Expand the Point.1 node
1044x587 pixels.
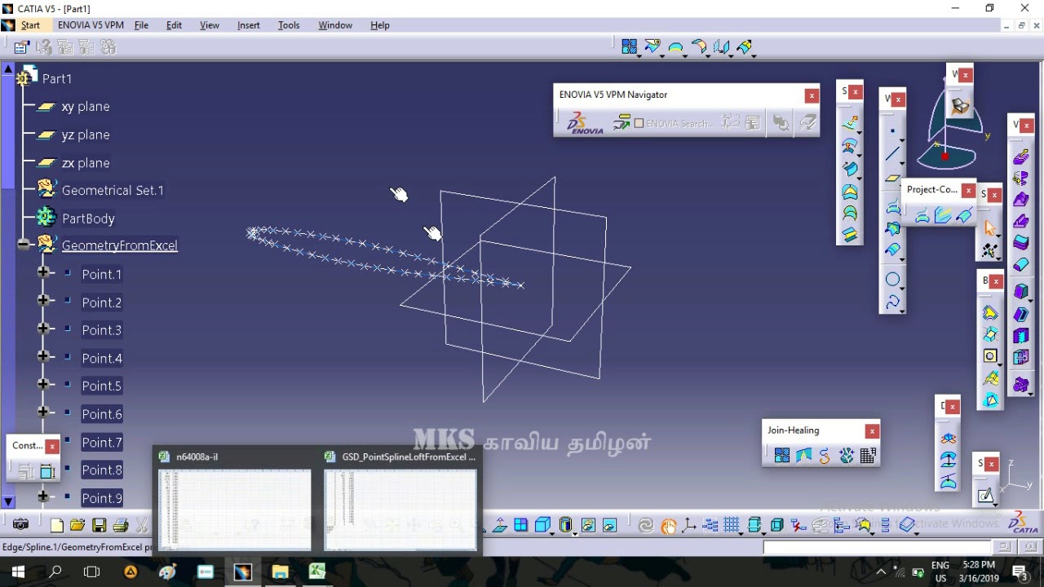[x=43, y=273]
